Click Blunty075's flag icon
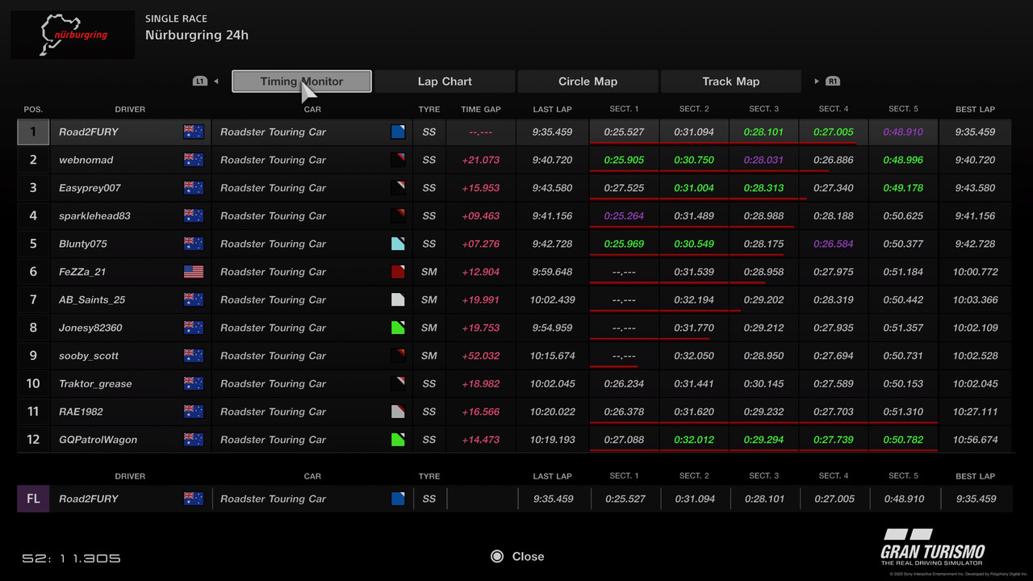1033x581 pixels. [x=194, y=244]
